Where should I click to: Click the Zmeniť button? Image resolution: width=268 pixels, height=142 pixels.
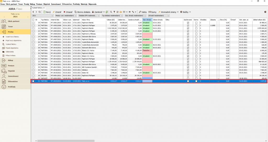tap(57, 12)
